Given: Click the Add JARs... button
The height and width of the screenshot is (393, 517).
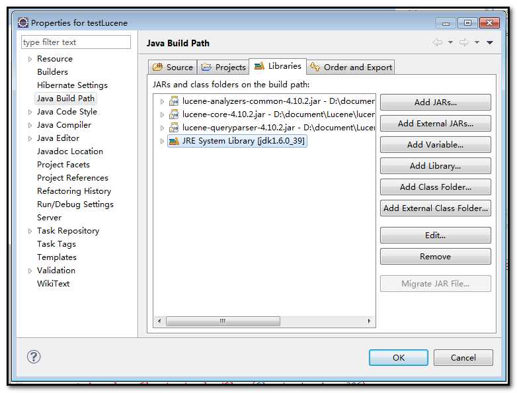Looking at the screenshot, I should point(435,103).
